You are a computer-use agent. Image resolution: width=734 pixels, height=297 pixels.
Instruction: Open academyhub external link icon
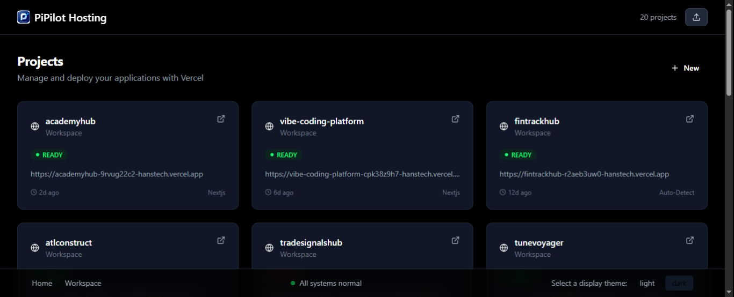coord(221,119)
